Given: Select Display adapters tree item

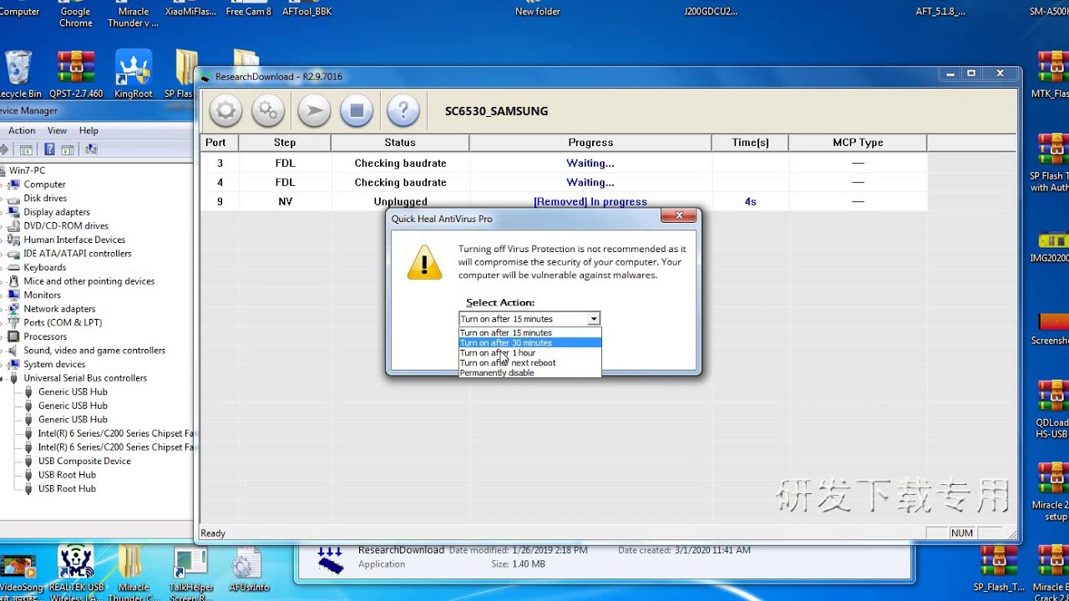Looking at the screenshot, I should [57, 212].
